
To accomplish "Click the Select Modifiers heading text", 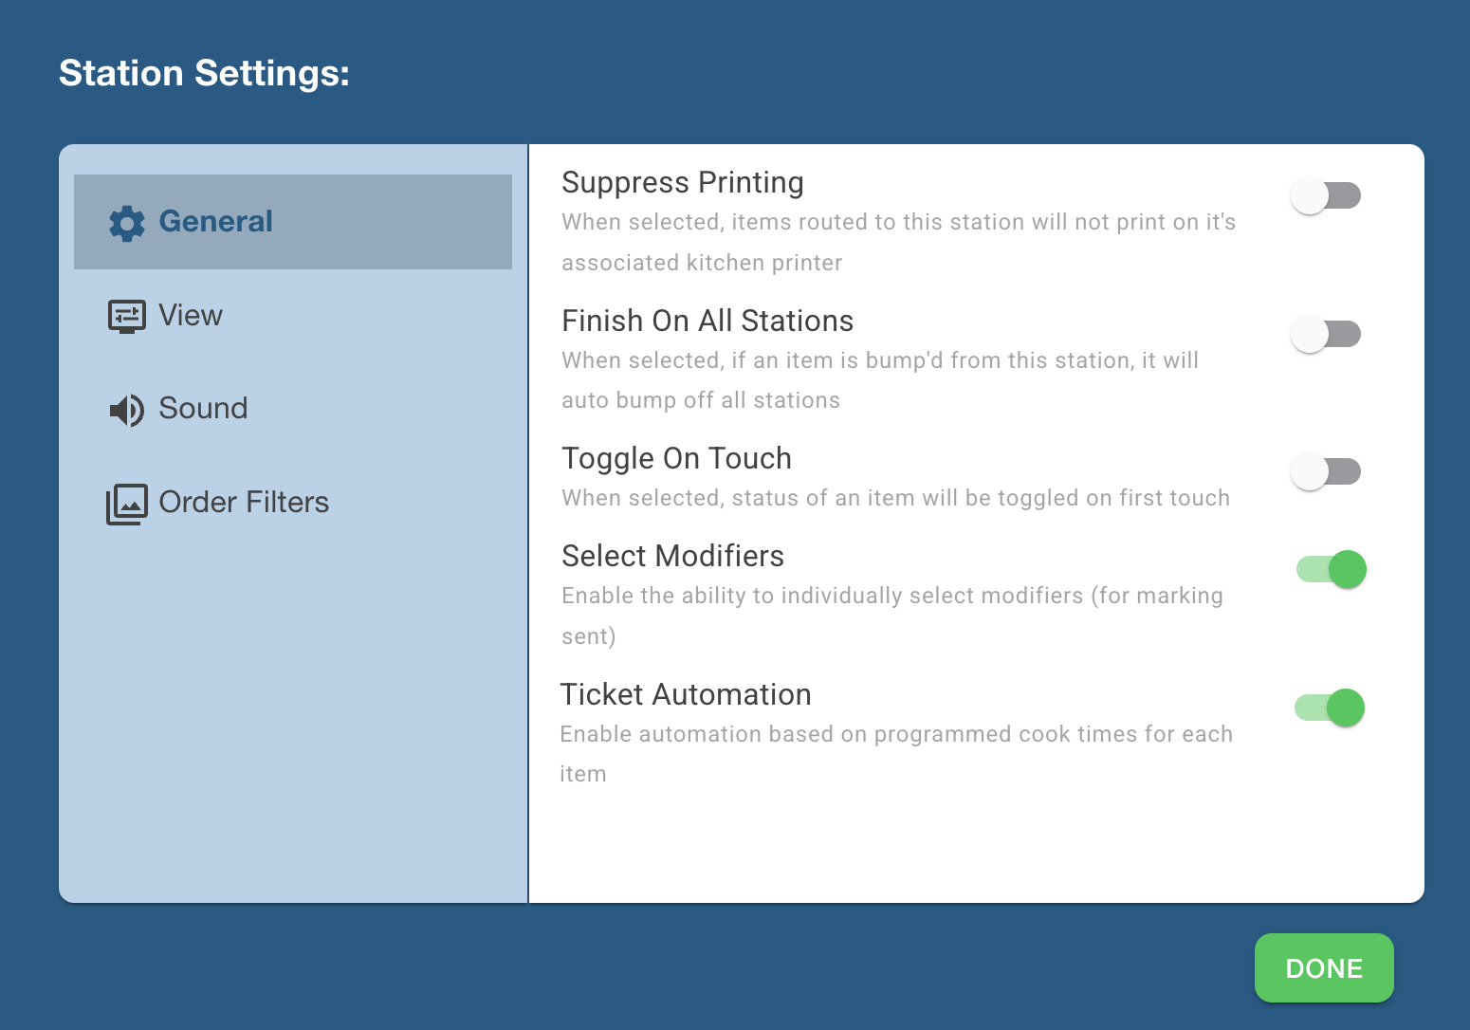I will coord(673,556).
